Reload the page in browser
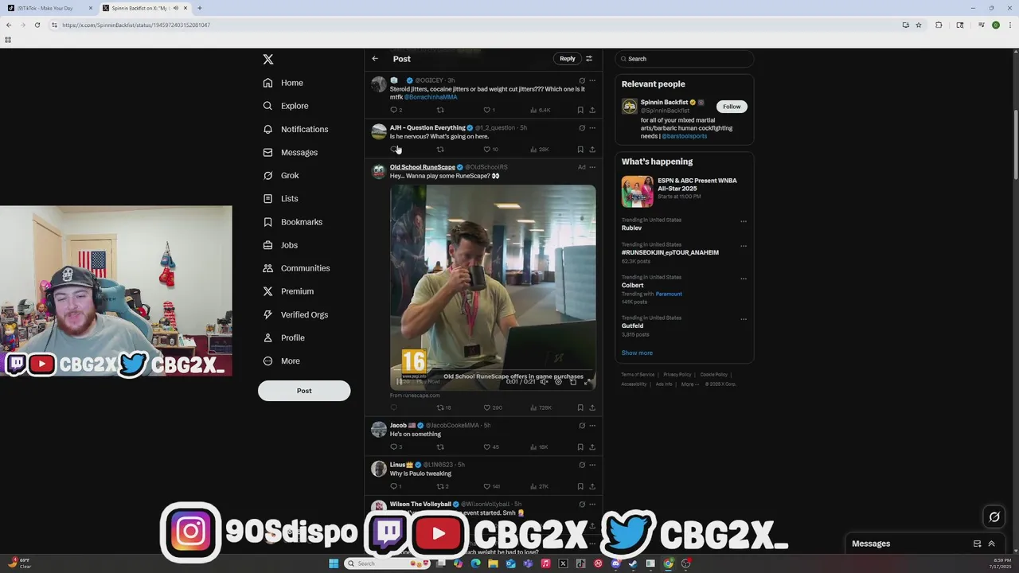The height and width of the screenshot is (573, 1019). (x=37, y=25)
